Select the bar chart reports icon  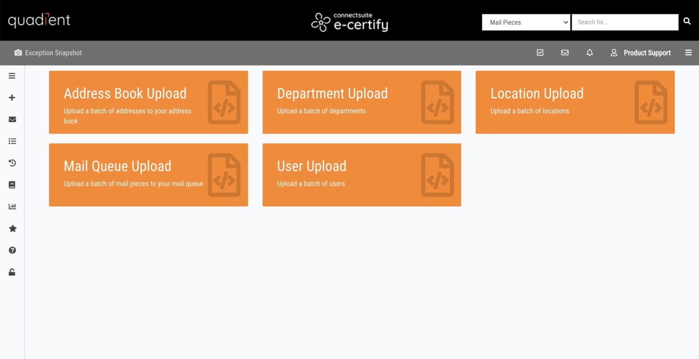(x=12, y=206)
